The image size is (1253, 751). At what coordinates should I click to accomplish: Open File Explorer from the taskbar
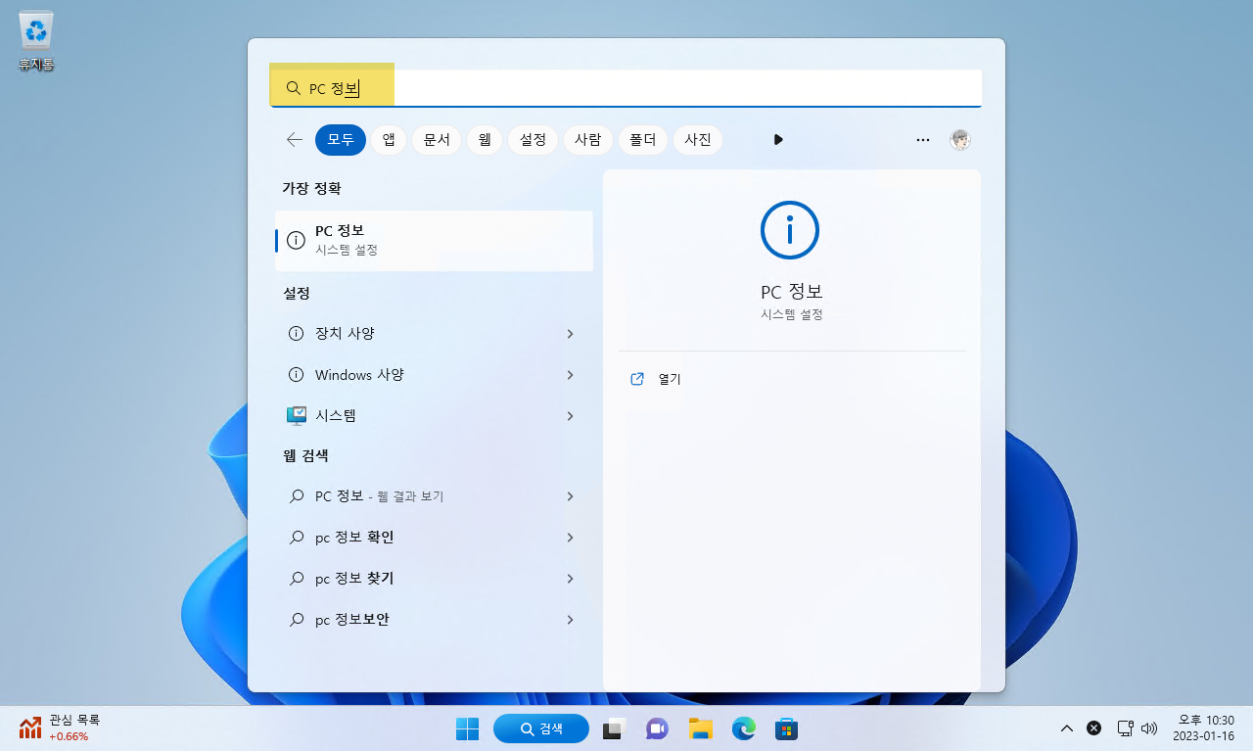click(699, 728)
